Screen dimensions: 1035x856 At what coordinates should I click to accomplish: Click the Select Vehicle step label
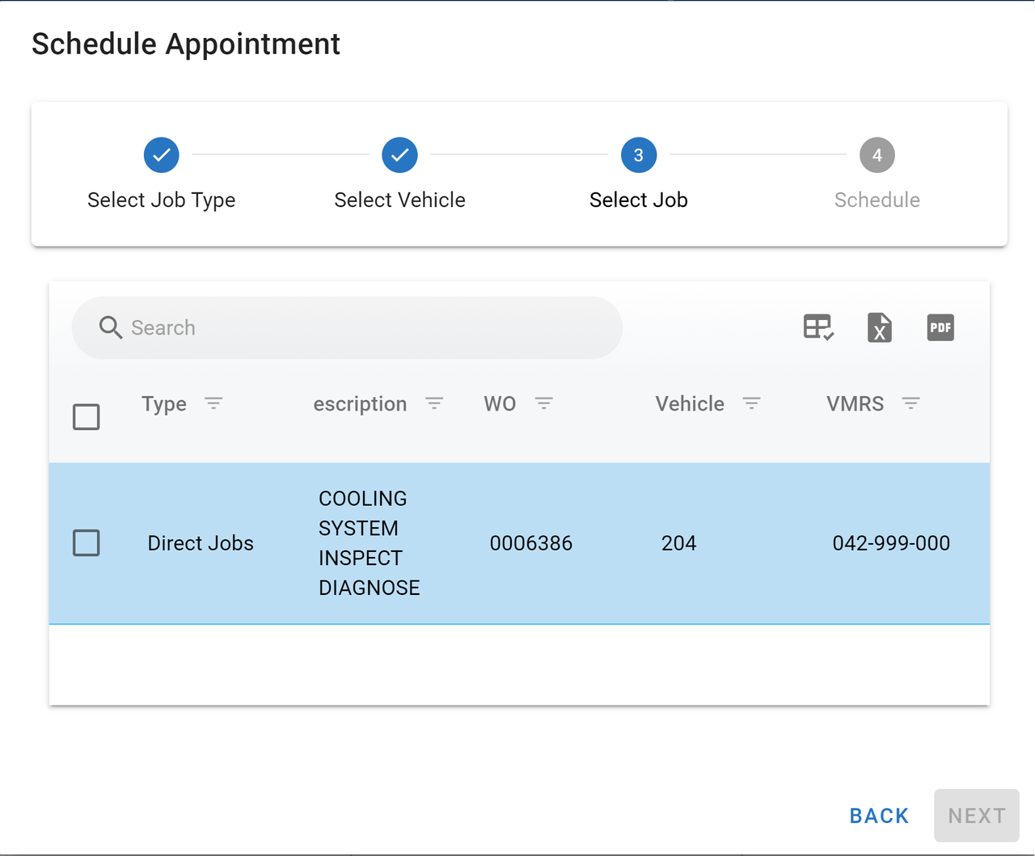pyautogui.click(x=399, y=200)
